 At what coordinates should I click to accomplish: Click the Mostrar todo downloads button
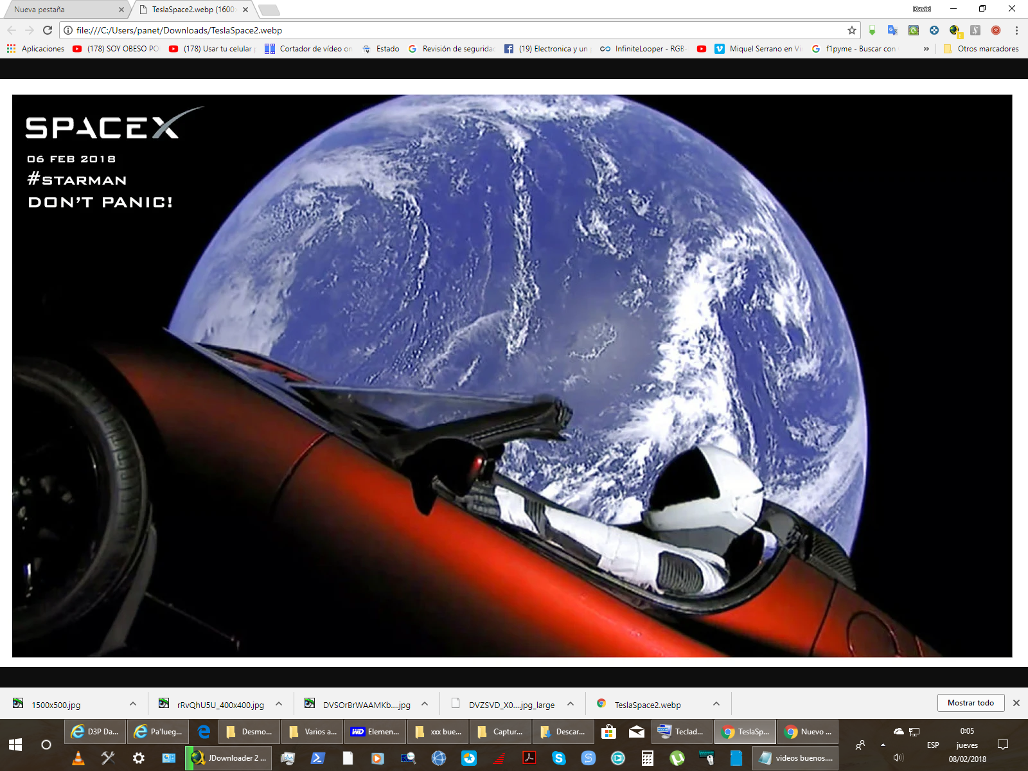(970, 703)
